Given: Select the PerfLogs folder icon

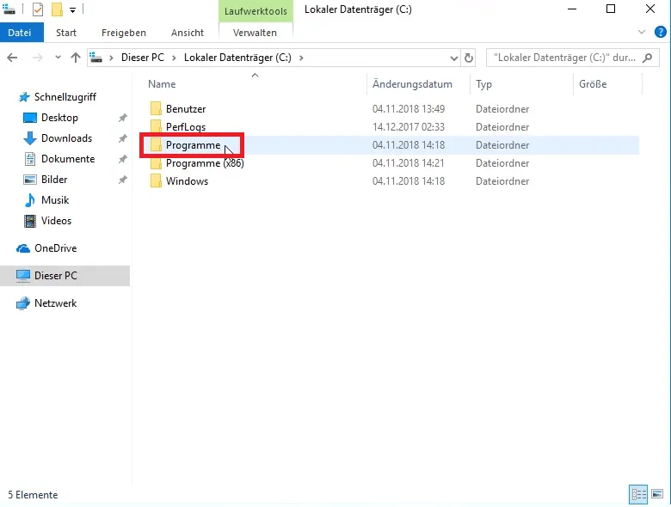Looking at the screenshot, I should (x=156, y=126).
